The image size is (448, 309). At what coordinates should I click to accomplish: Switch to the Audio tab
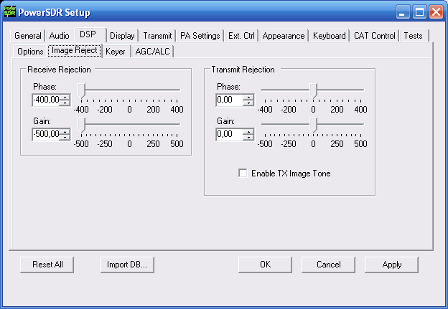pyautogui.click(x=60, y=36)
